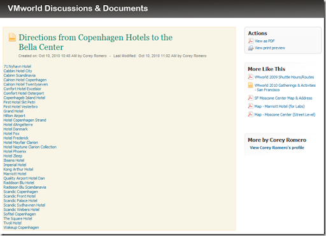Viewport: 326px width, 236px height.
Task: Open Hilton Airport directions
Action: coord(15,115)
